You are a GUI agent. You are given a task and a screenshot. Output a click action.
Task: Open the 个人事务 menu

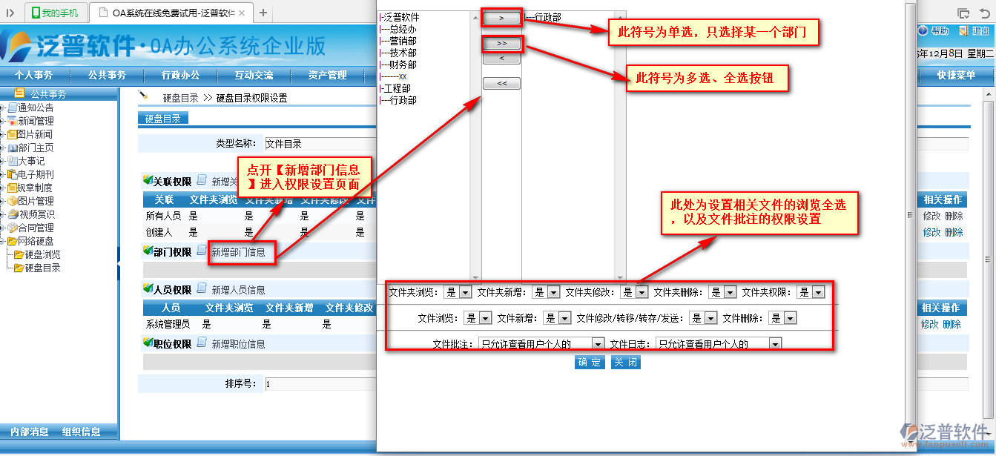tap(34, 75)
